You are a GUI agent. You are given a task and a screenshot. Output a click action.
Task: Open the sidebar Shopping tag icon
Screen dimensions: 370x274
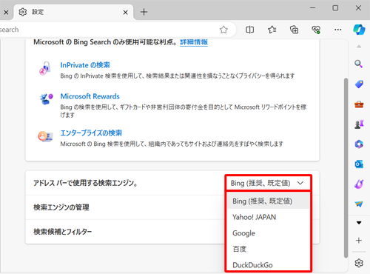point(359,84)
